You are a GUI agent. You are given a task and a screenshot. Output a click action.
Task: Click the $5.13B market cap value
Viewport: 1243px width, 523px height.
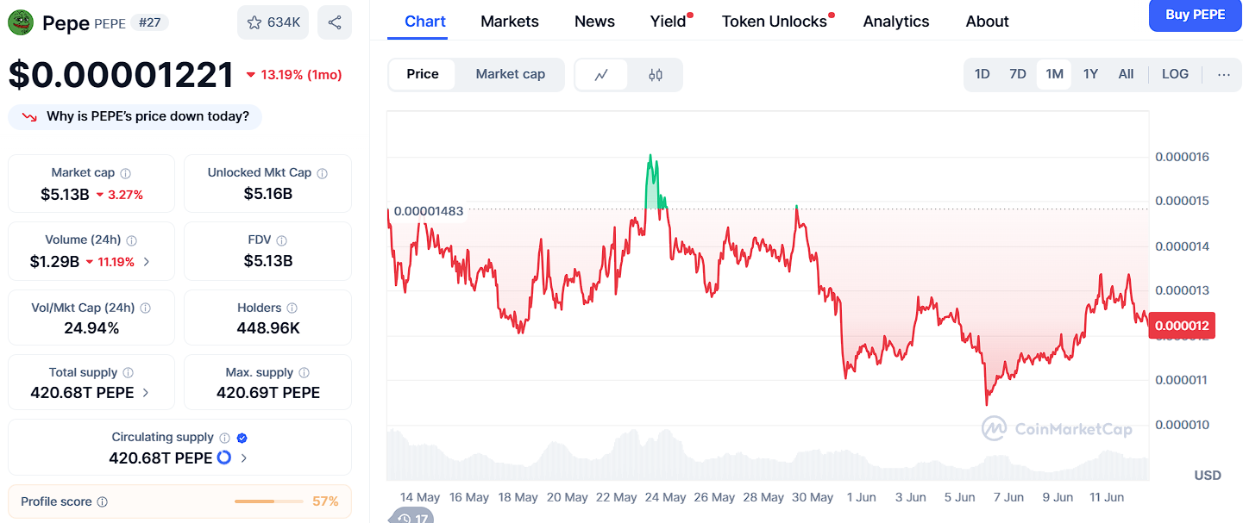tap(65, 195)
